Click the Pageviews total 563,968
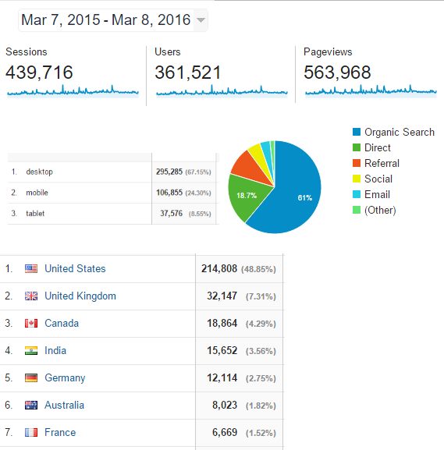This screenshot has height=450, width=444. (x=337, y=72)
